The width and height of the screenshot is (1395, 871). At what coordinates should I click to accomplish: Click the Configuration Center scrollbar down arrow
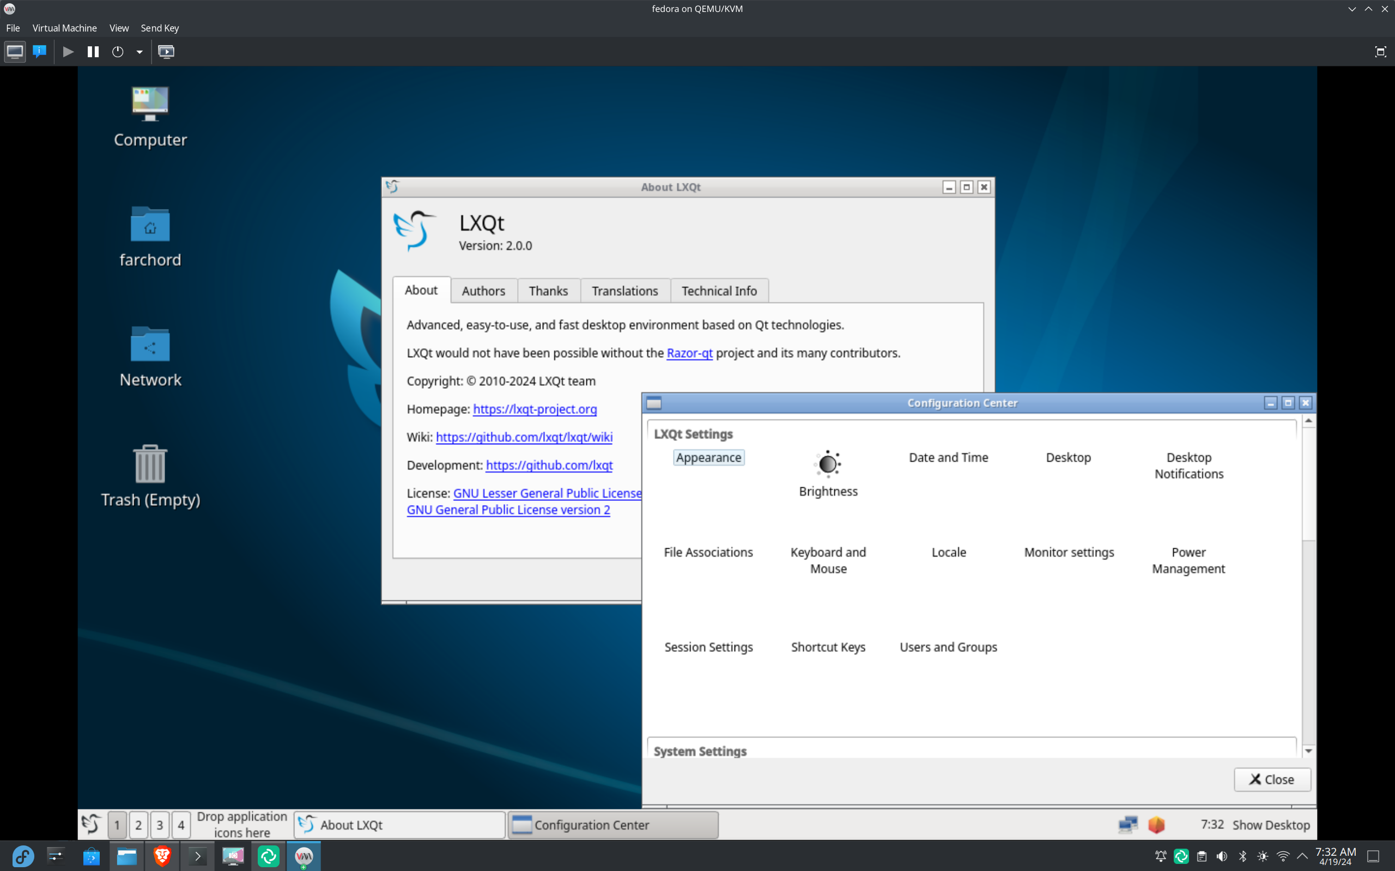(1308, 751)
